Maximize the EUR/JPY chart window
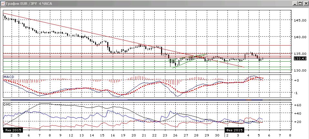This screenshot has height=139, width=309. tap(300, 4)
